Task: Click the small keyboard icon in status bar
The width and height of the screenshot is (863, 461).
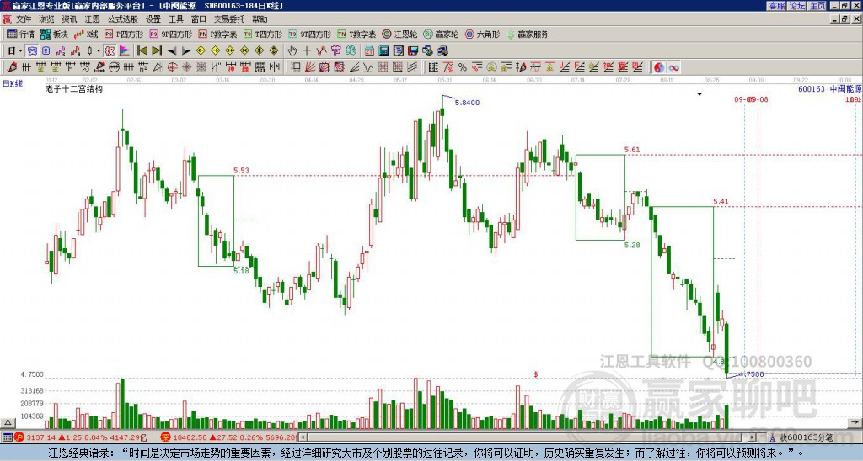Action: point(7,437)
